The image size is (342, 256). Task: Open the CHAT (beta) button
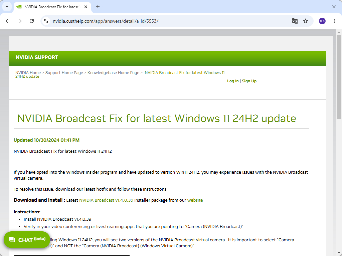coord(27,240)
